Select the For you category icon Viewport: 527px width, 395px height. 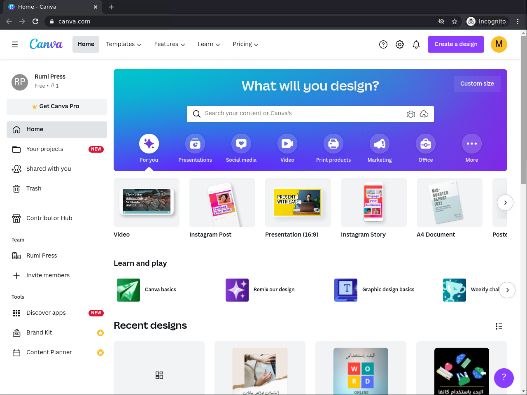tap(149, 144)
